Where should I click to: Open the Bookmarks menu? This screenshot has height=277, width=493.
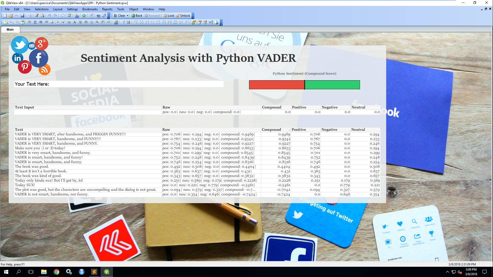click(90, 9)
